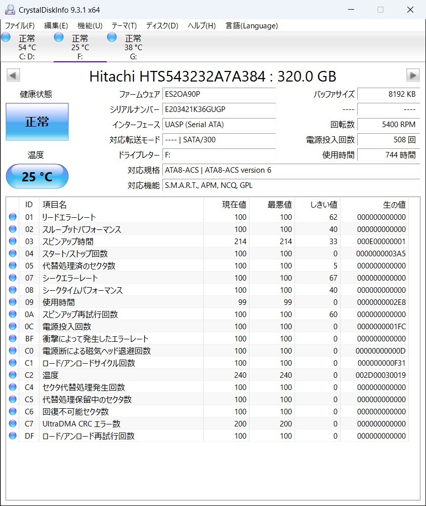Select the C: D: disk tab
The width and height of the screenshot is (426, 506).
[x=27, y=47]
